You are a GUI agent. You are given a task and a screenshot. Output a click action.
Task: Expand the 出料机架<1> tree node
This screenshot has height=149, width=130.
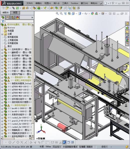(x=2, y=50)
